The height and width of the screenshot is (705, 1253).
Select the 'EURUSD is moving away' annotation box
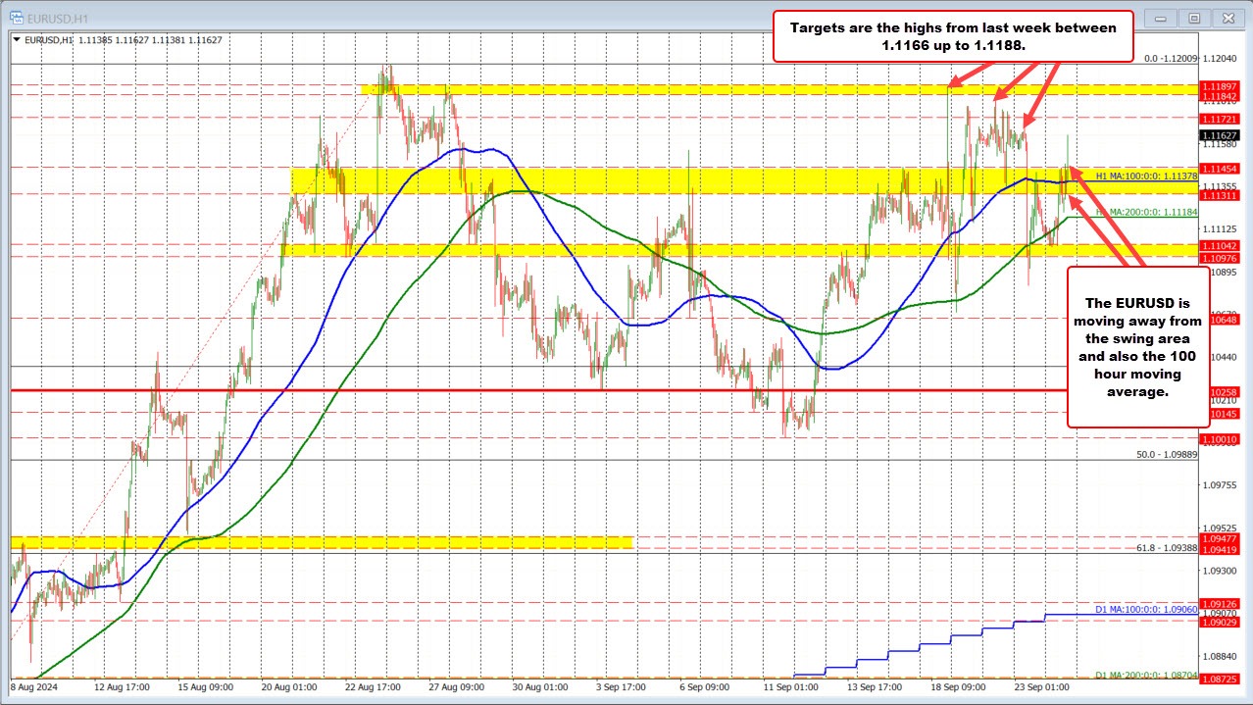pos(1136,348)
